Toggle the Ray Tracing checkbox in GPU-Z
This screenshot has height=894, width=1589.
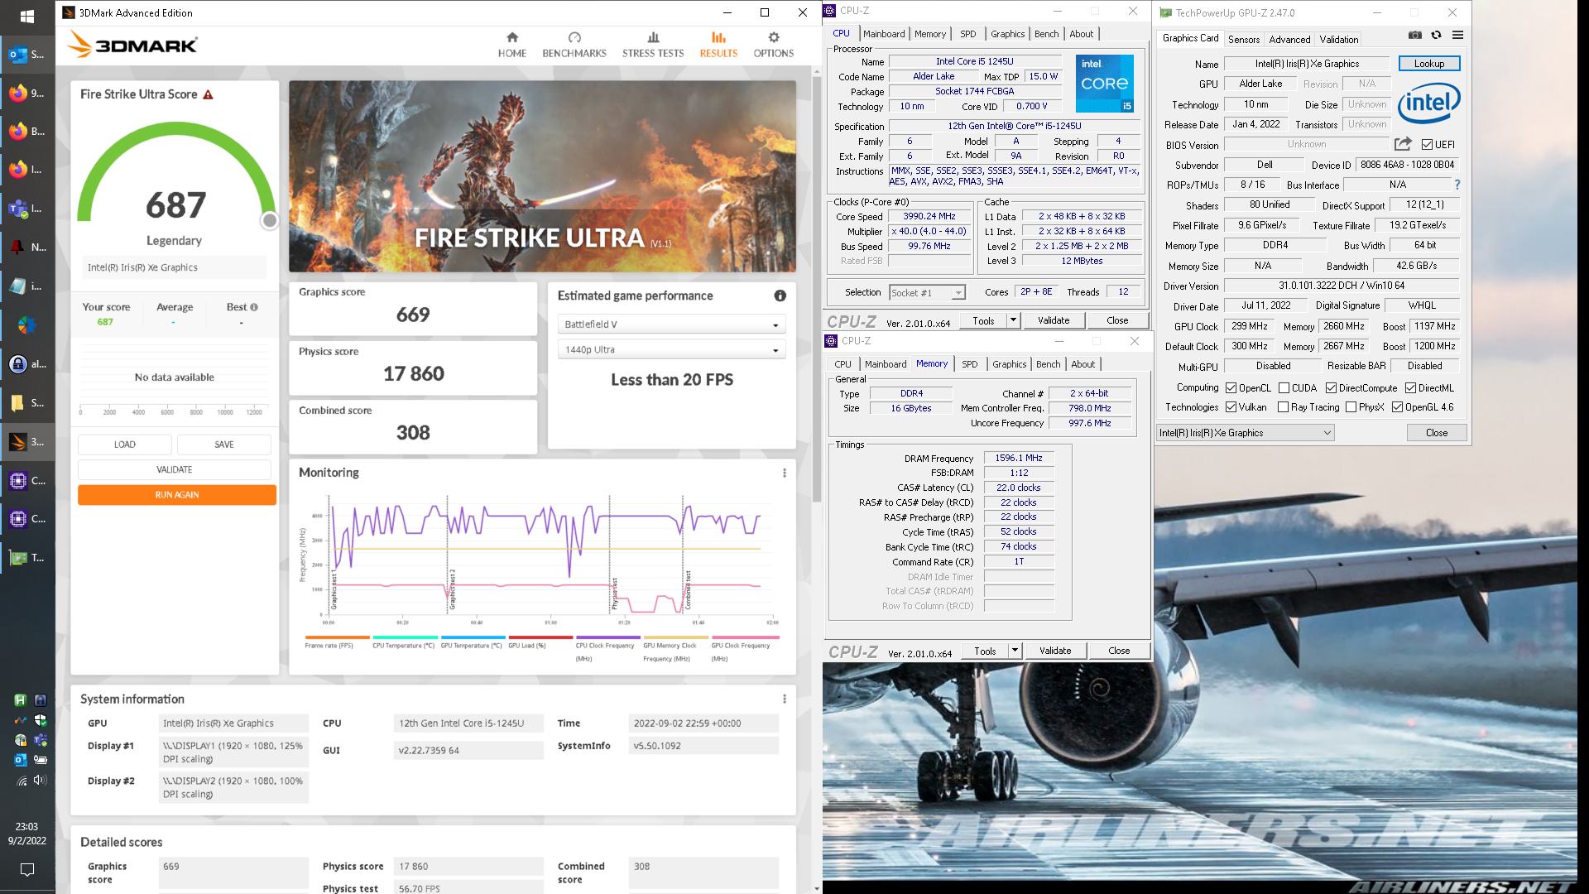pos(1283,407)
